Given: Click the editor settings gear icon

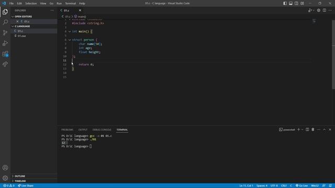Looking at the screenshot, I should click(319, 10).
